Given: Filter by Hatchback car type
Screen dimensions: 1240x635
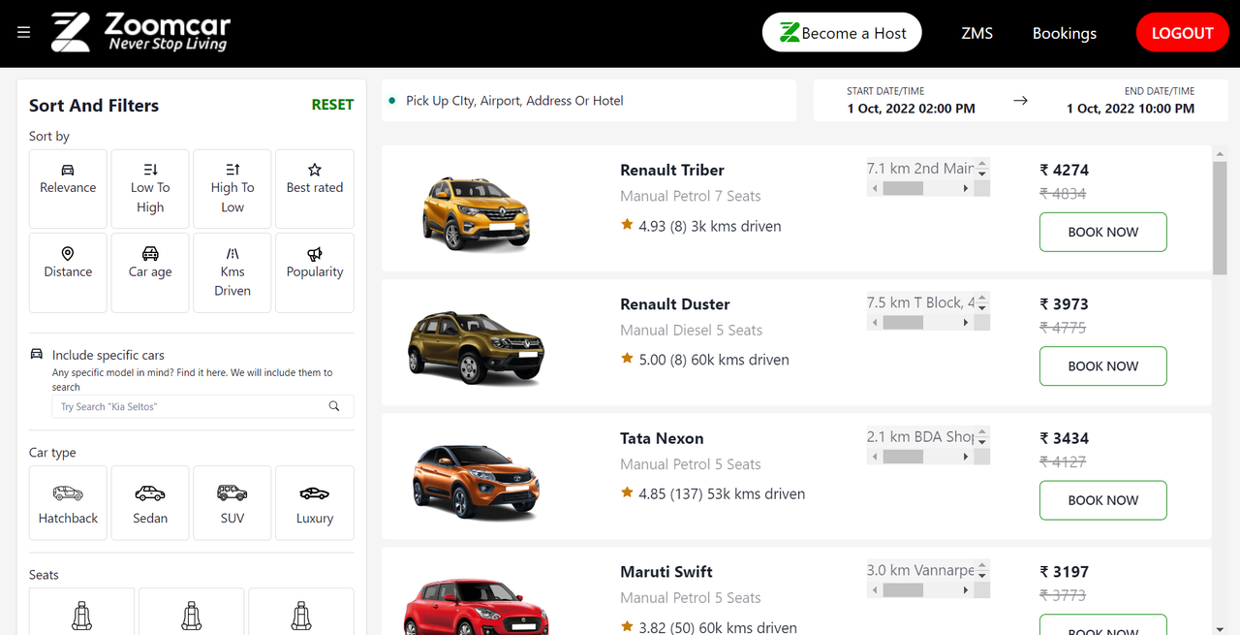Looking at the screenshot, I should [x=68, y=502].
